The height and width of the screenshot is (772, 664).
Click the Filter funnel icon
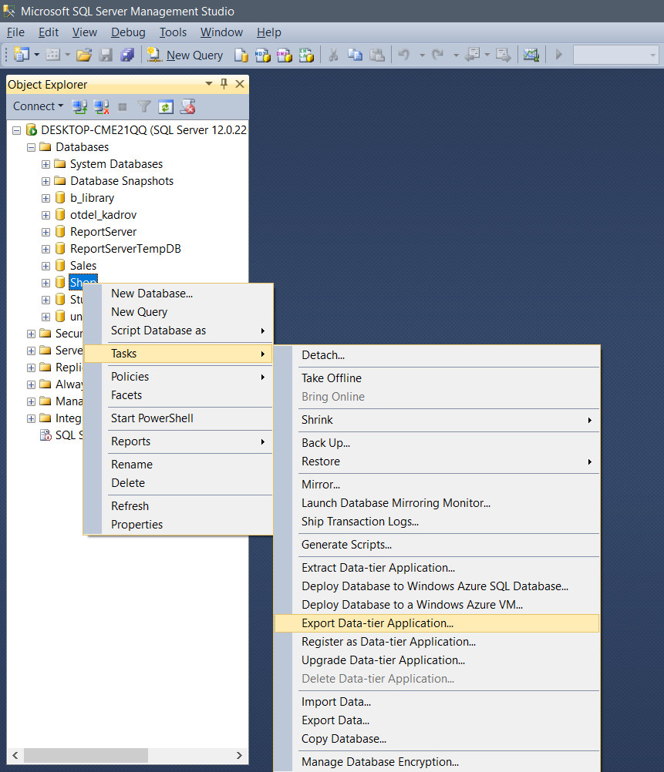tap(144, 106)
